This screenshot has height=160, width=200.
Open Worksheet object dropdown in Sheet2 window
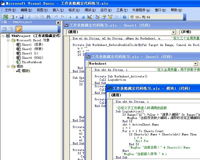tap(196, 64)
